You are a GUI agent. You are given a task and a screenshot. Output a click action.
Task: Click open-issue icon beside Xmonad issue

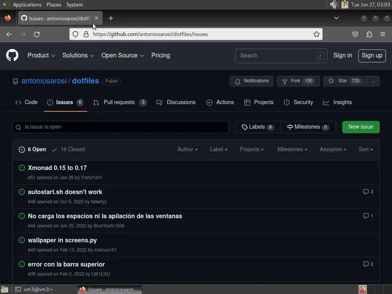point(22,168)
